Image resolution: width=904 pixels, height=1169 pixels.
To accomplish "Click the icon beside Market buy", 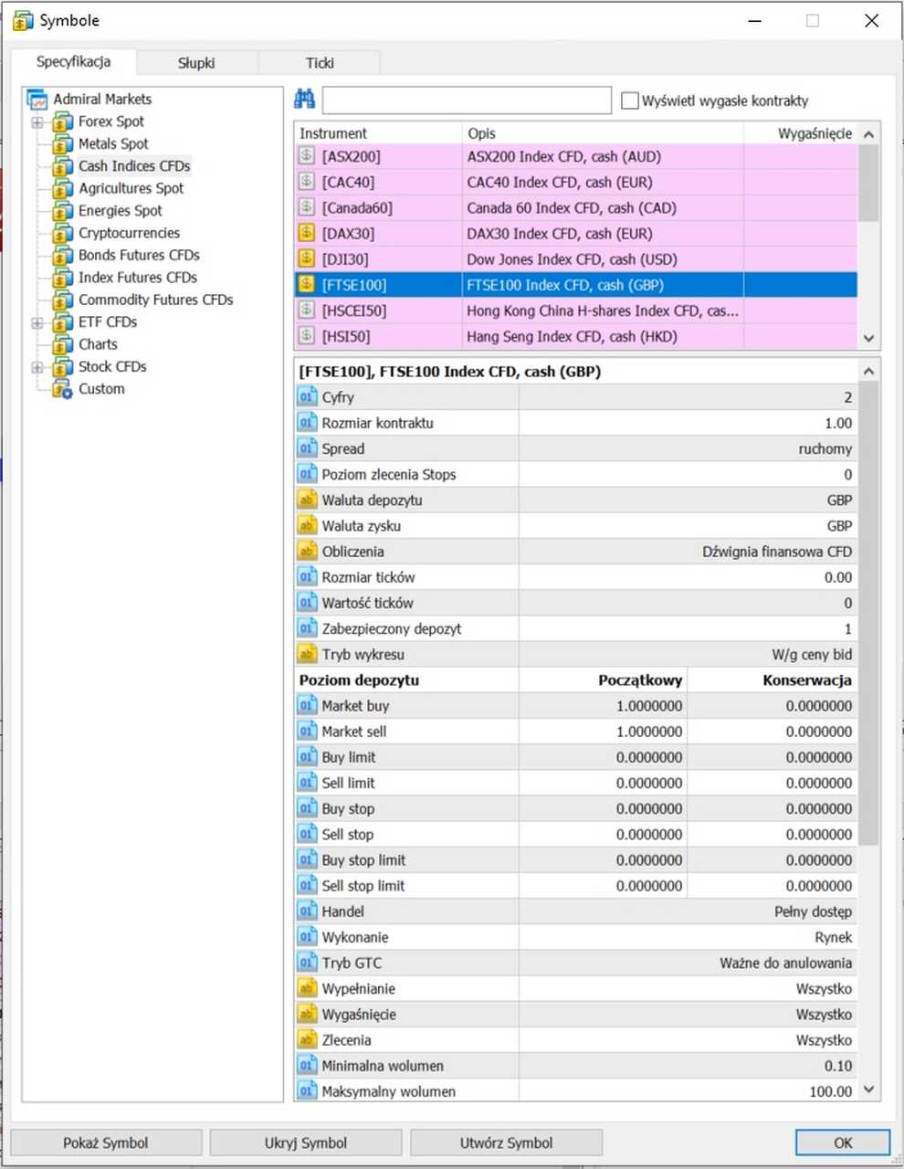I will (307, 706).
